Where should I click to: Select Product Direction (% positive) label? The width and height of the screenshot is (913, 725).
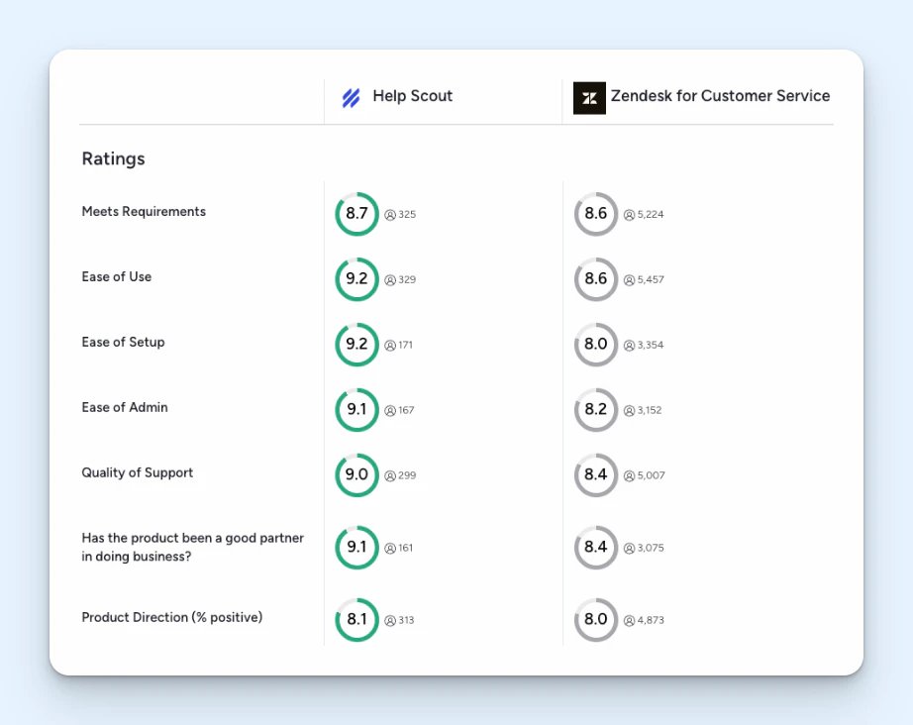(x=172, y=617)
